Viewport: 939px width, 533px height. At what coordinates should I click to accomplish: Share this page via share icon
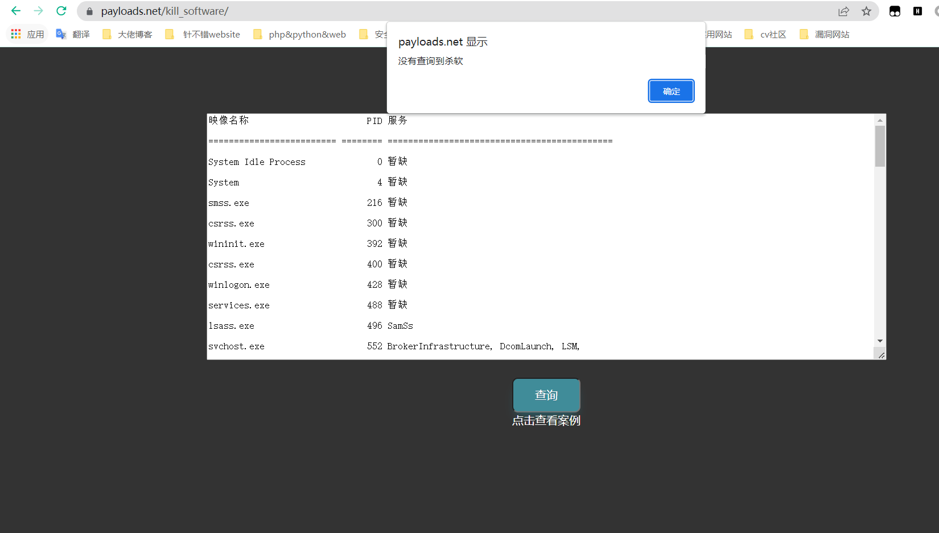pyautogui.click(x=843, y=11)
